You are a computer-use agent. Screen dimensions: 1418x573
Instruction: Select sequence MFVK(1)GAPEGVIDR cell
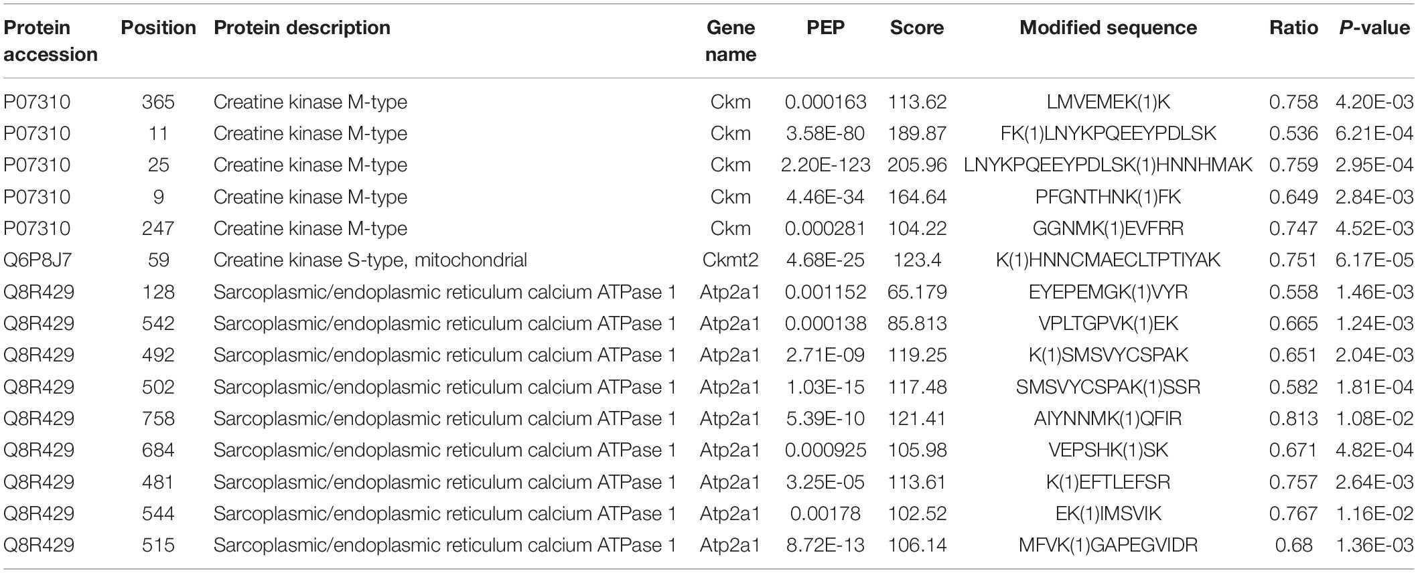(1108, 545)
